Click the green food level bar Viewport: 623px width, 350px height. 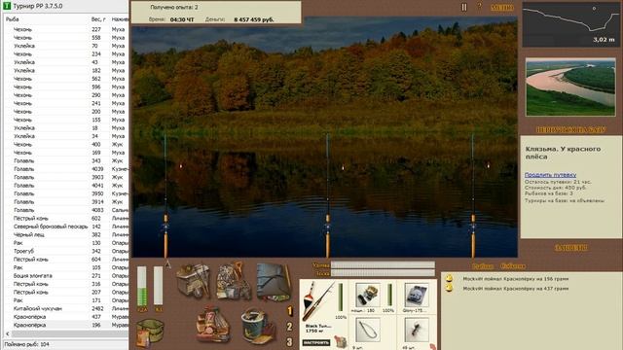142,286
